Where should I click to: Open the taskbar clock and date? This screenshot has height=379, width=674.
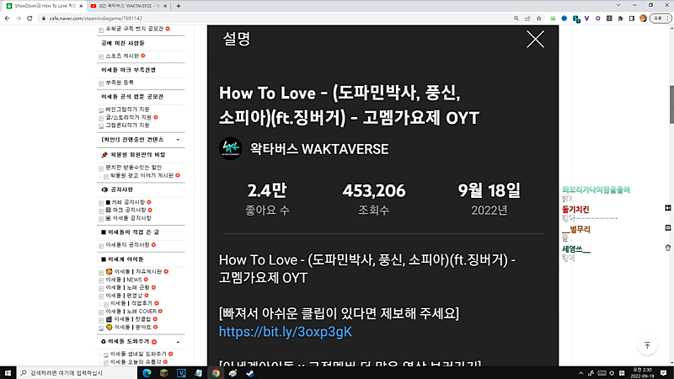(x=643, y=373)
